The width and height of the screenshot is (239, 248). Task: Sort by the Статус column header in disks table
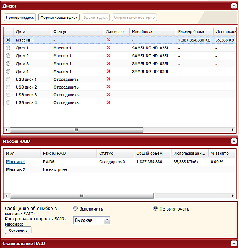pyautogui.click(x=77, y=31)
